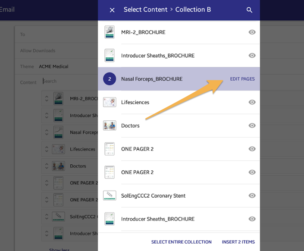This screenshot has width=304, height=251.
Task: Open search in Select Content header
Action: (x=249, y=10)
